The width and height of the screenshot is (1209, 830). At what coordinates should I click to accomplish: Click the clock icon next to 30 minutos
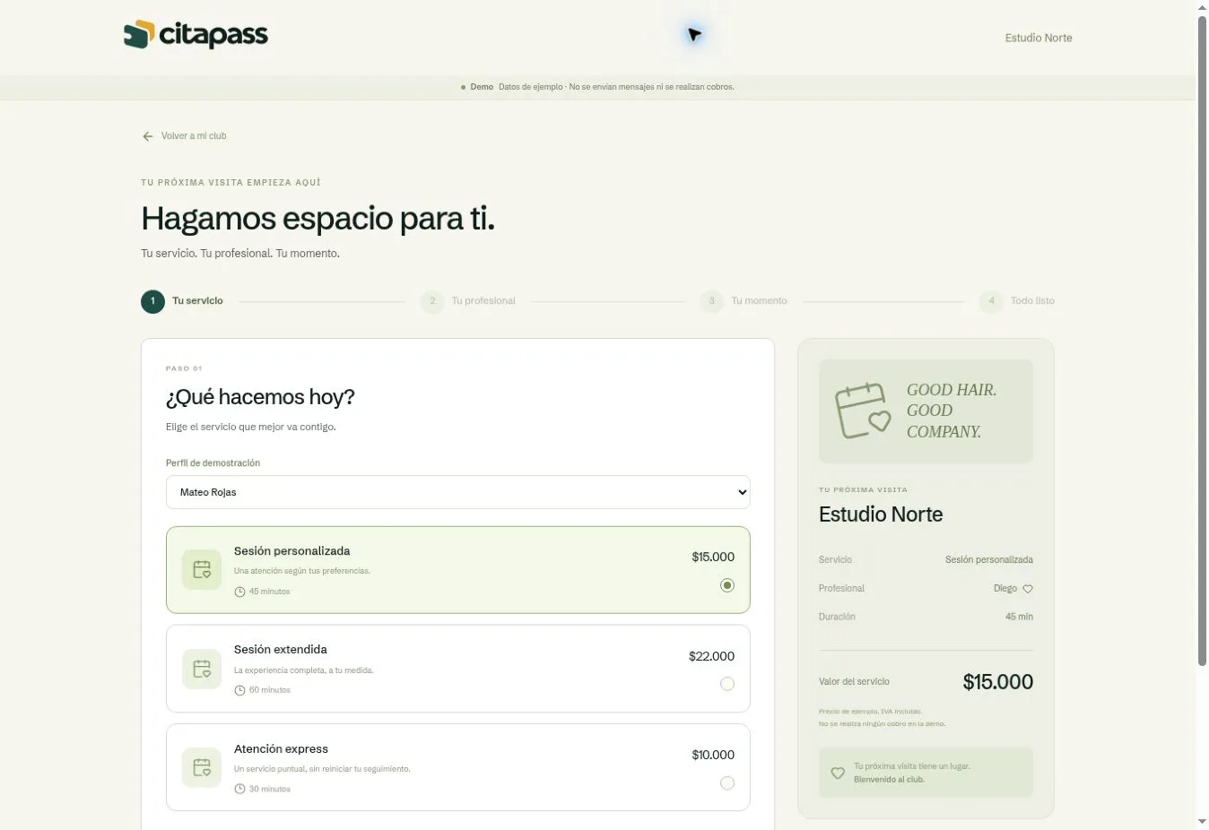[239, 789]
